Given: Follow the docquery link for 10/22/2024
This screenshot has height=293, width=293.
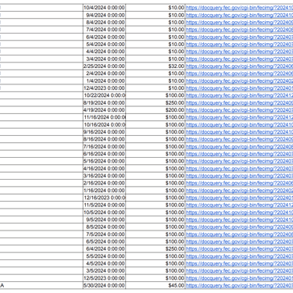Looking at the screenshot, I should click(x=239, y=95).
